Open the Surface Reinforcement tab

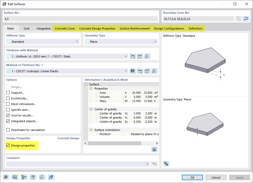[134, 28]
